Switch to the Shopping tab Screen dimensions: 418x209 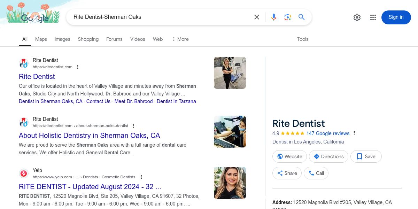[88, 39]
